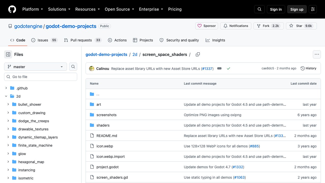Click the Go to file input
This screenshot has width=325, height=183.
[x=41, y=77]
